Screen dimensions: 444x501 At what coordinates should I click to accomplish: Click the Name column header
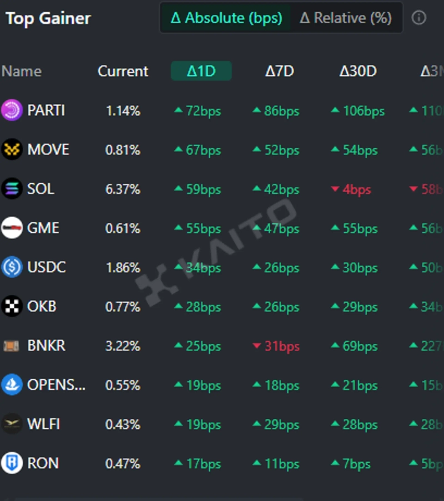click(x=22, y=71)
